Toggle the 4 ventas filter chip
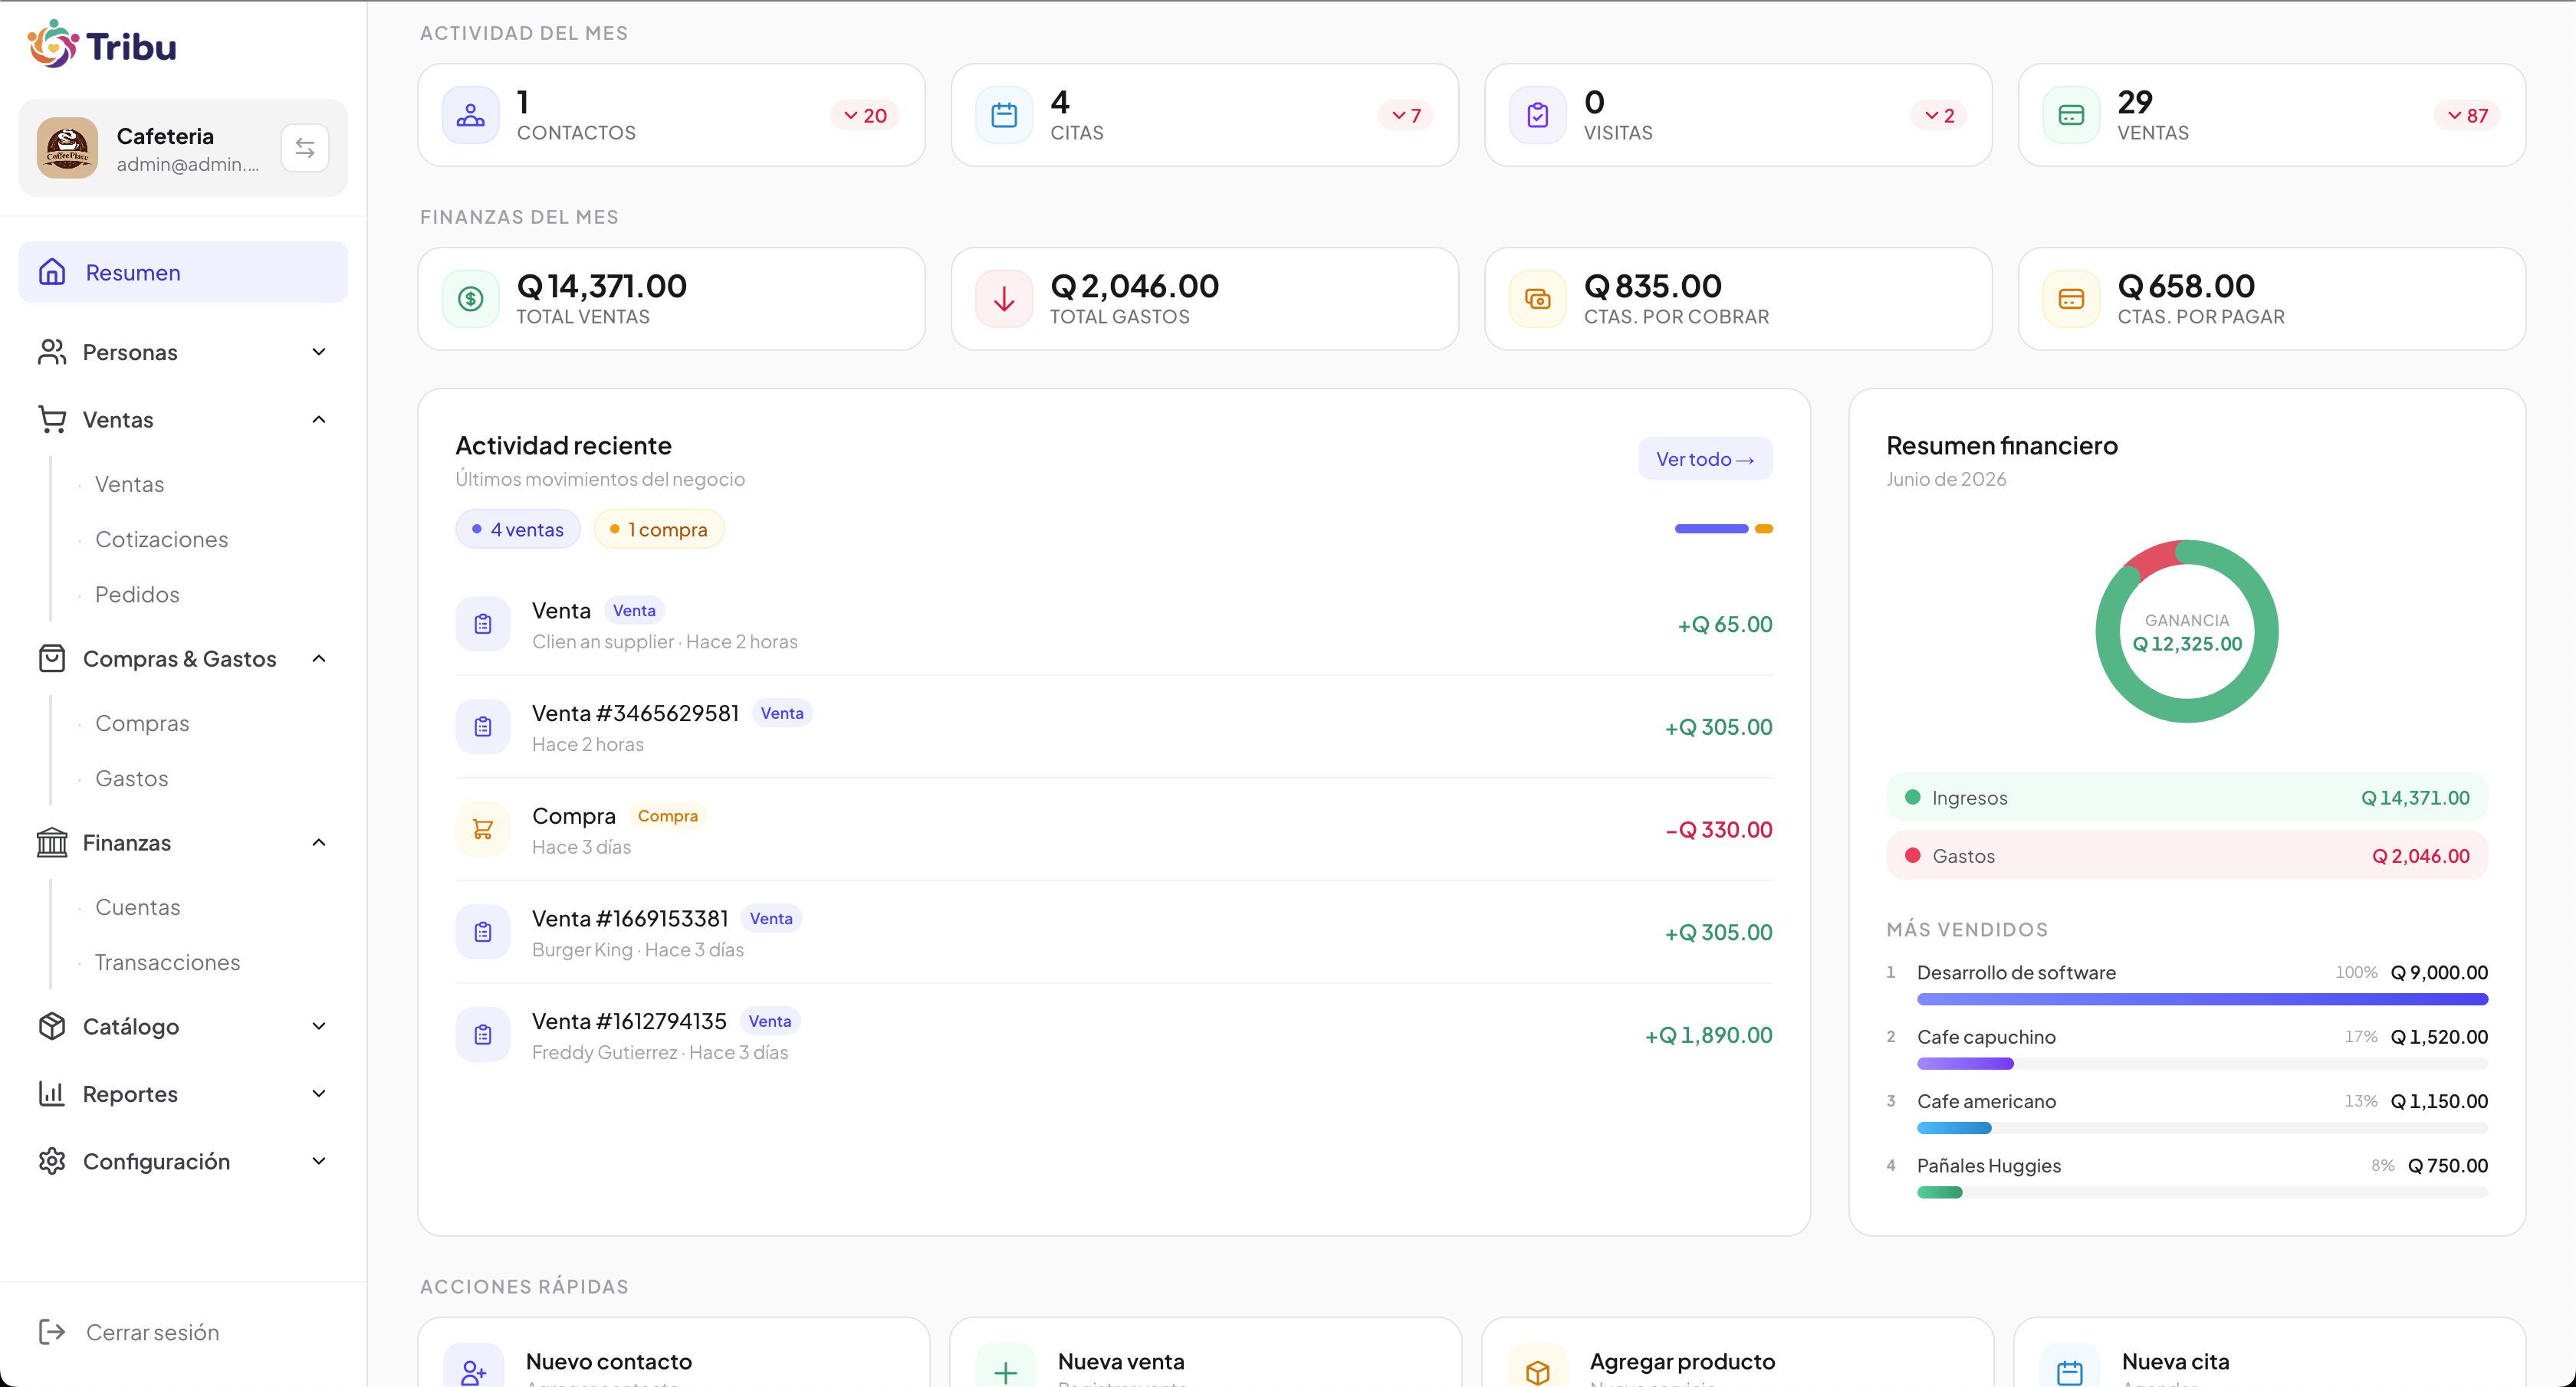 tap(518, 530)
